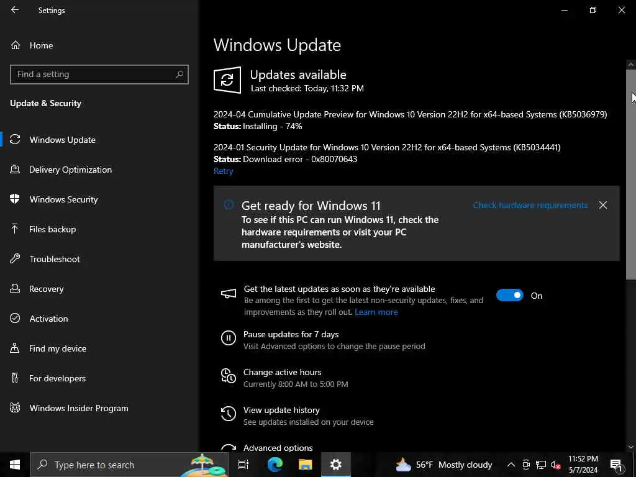Open Delivery Optimization page
Image resolution: width=636 pixels, height=477 pixels.
pyautogui.click(x=70, y=170)
